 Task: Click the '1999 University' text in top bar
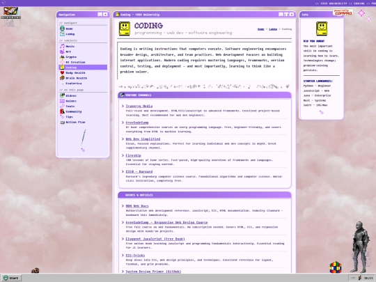(334, 3)
